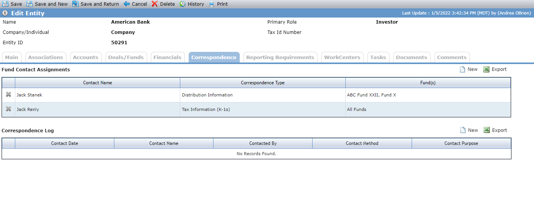This screenshot has width=534, height=215.
Task: Click the Save and New label
Action: pos(51,4)
